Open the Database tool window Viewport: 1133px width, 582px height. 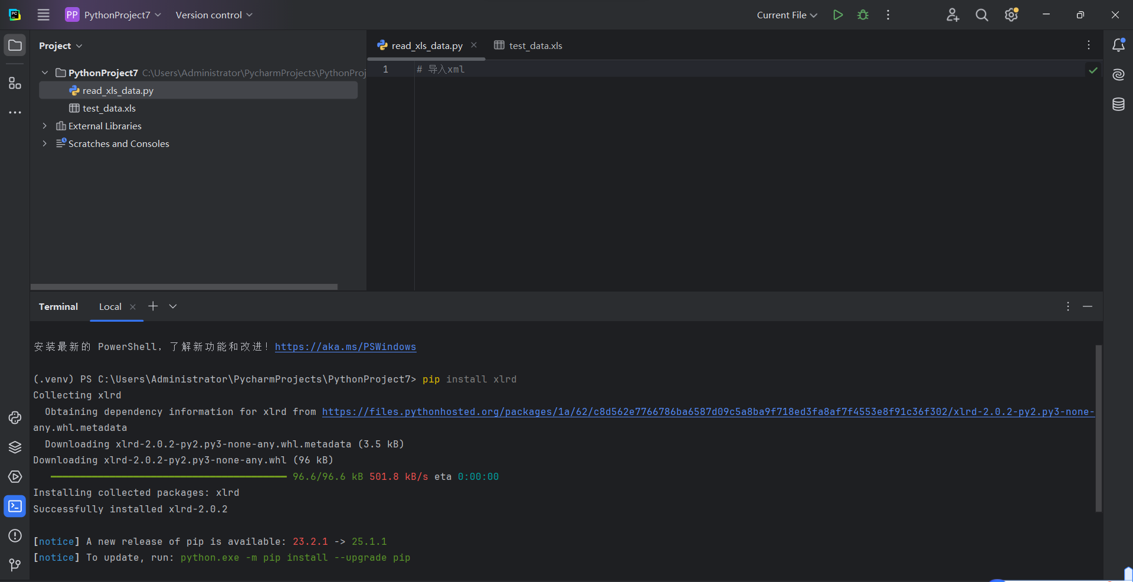1119,104
